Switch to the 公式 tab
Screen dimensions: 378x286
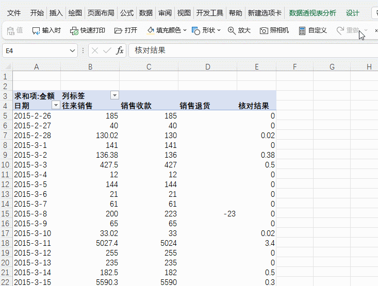coord(127,13)
